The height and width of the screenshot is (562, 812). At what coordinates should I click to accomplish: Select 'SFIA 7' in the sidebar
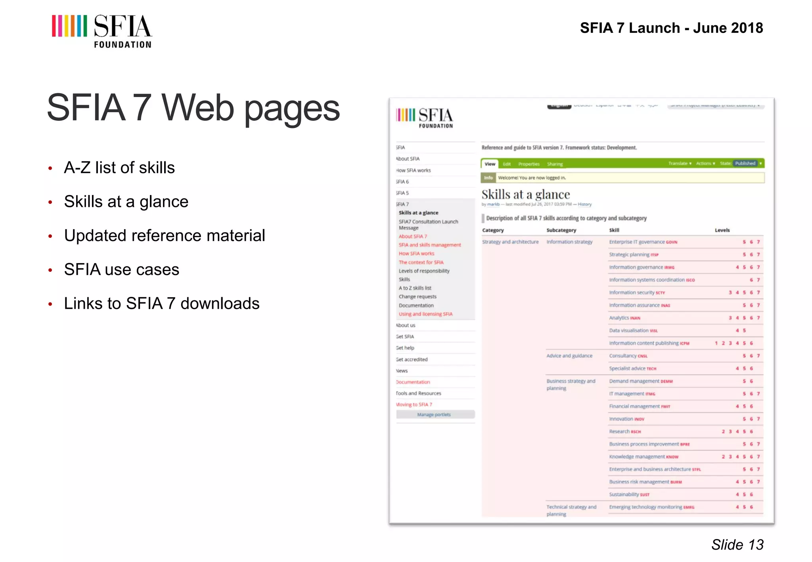[402, 205]
